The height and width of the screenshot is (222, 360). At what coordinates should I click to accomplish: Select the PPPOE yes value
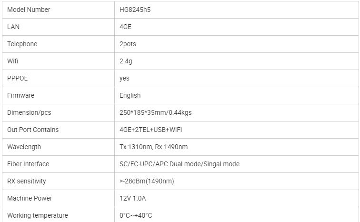coord(124,78)
